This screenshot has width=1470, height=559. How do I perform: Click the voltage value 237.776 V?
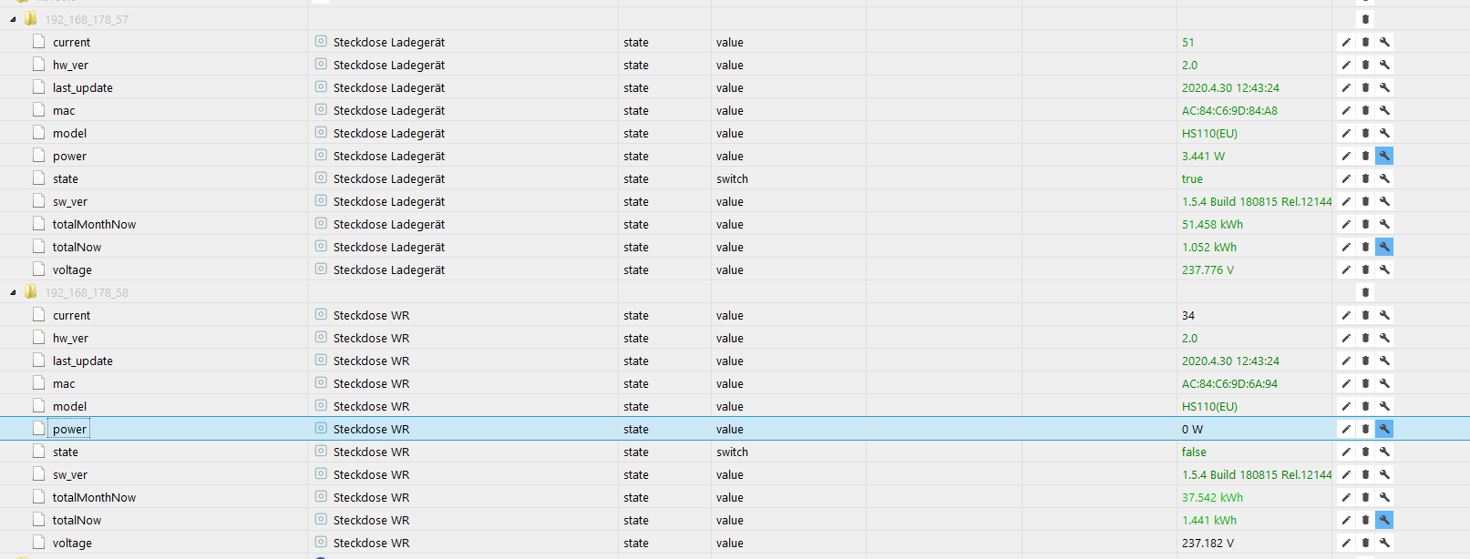pos(1208,269)
